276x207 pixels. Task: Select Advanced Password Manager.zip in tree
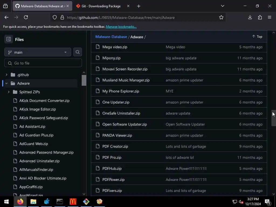pyautogui.click(x=46, y=153)
